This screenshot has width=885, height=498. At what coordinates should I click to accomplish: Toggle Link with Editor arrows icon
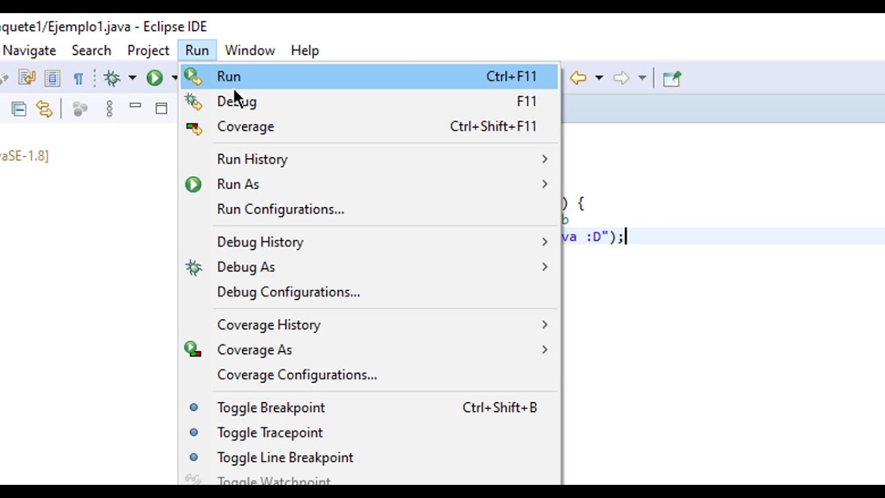[x=44, y=109]
